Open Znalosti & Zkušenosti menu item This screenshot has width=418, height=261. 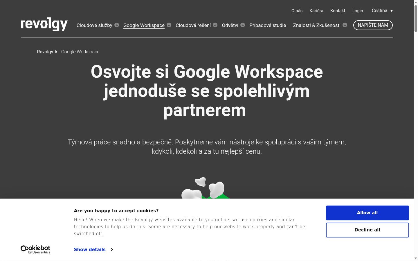point(317,25)
